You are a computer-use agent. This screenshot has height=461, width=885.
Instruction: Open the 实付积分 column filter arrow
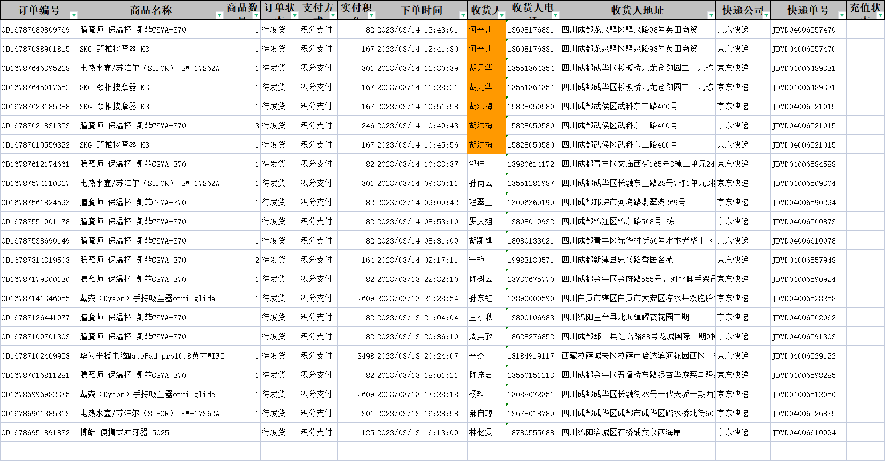[371, 15]
